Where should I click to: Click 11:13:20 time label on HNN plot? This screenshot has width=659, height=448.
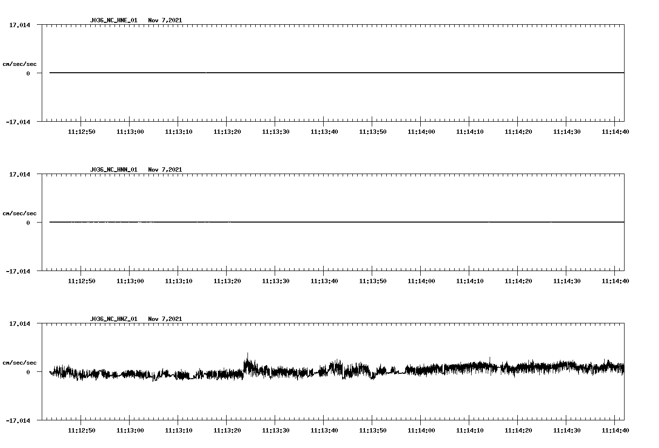click(227, 281)
